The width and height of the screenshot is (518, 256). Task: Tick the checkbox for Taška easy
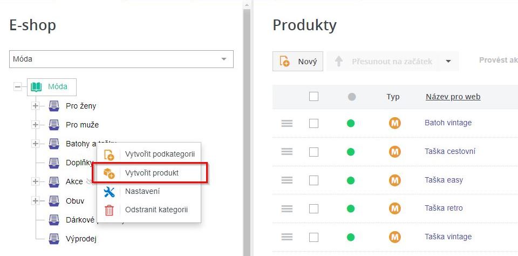pos(313,180)
